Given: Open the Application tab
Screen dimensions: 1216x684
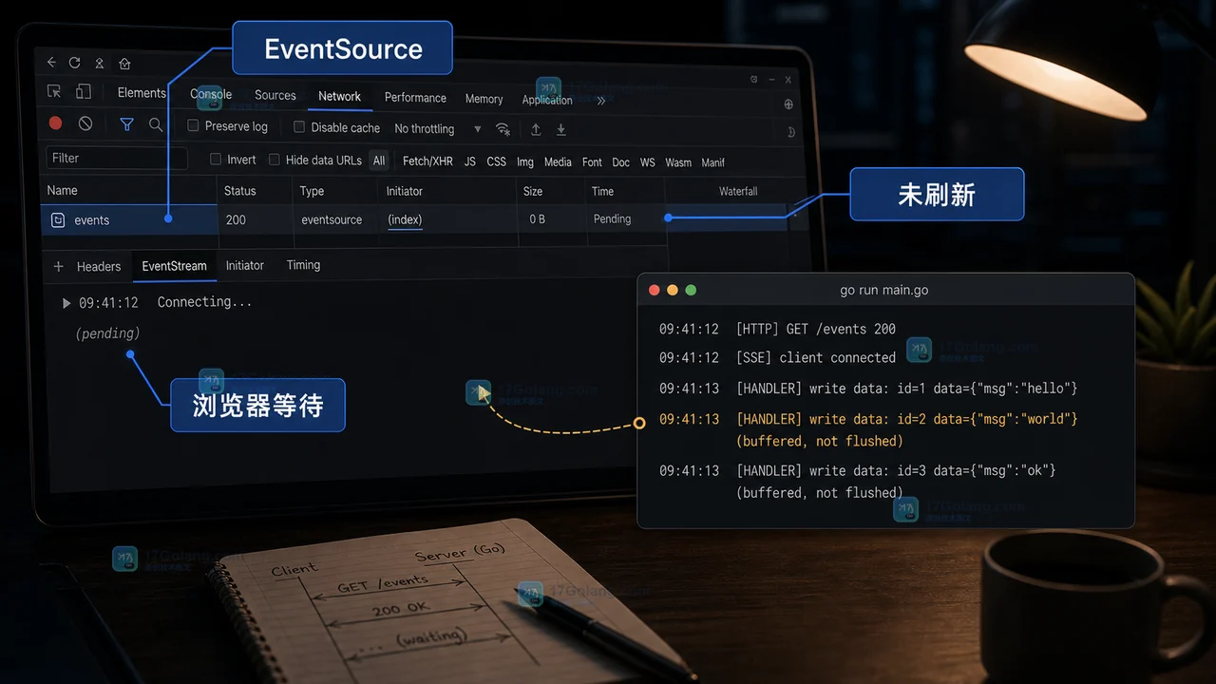Looking at the screenshot, I should 547,100.
